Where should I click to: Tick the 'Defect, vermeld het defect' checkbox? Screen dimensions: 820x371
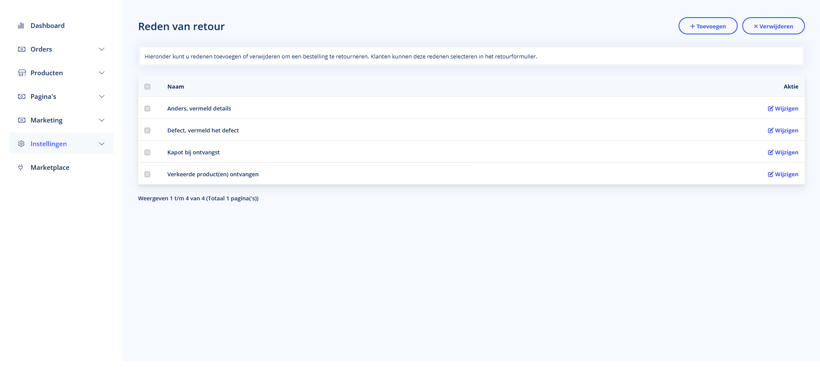[x=147, y=131]
